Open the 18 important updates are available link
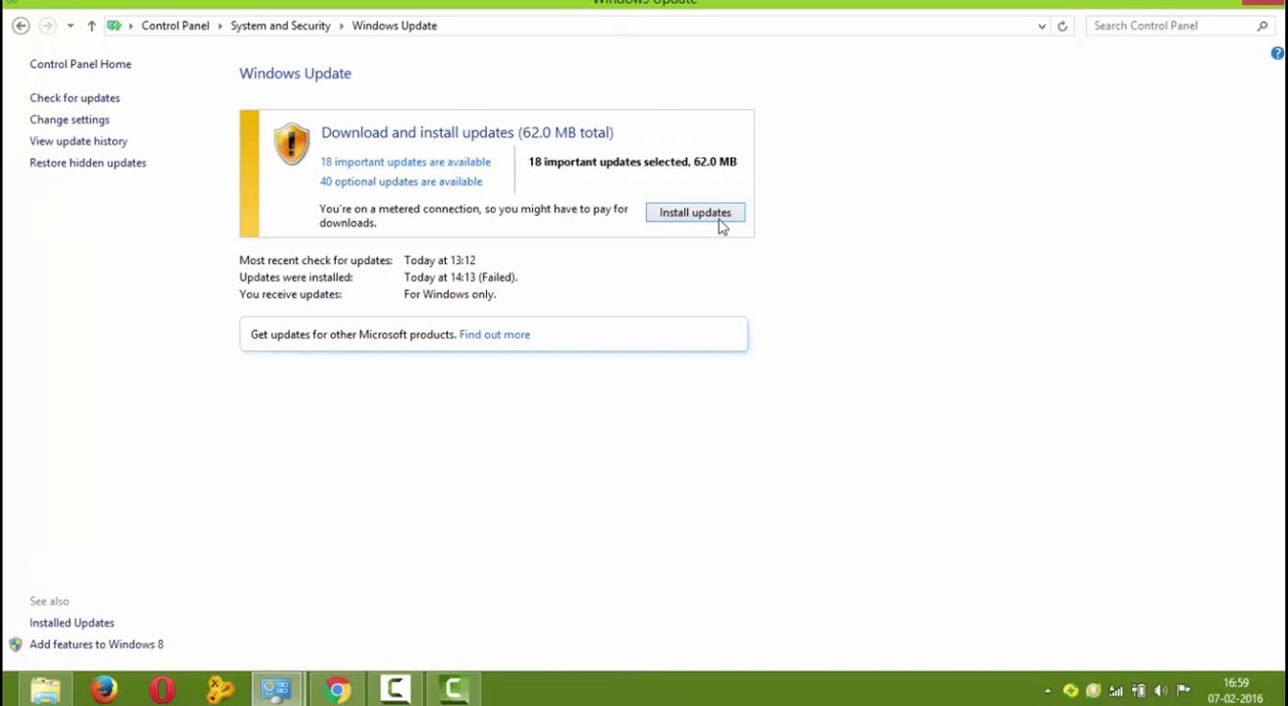This screenshot has height=706, width=1288. point(405,162)
